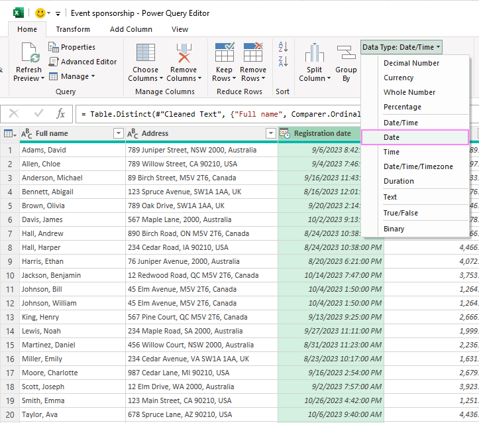Expand the Refresh Preview dropdown arrow
The image size is (479, 423).
pyautogui.click(x=42, y=78)
